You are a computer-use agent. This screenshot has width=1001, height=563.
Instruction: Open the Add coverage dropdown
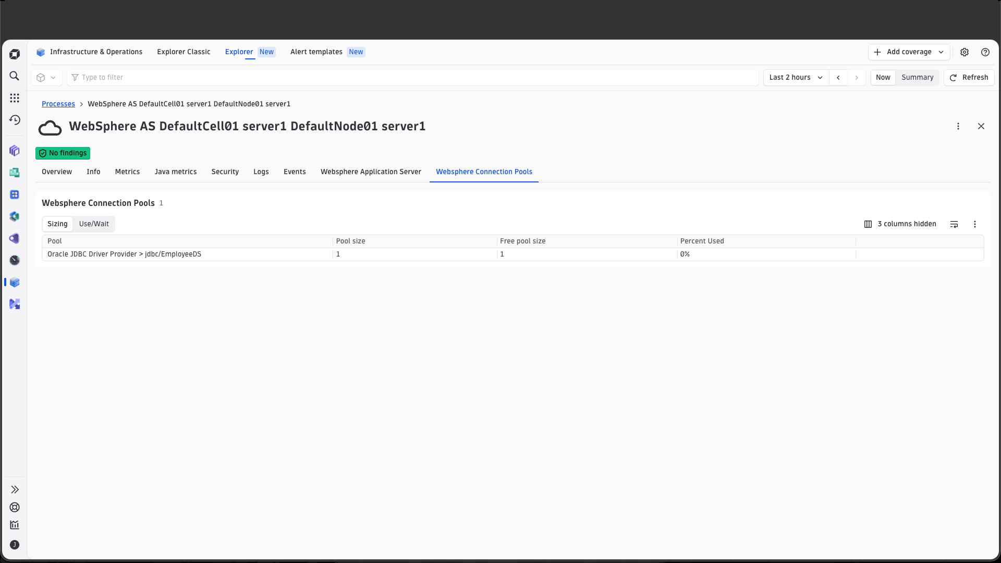tap(909, 52)
